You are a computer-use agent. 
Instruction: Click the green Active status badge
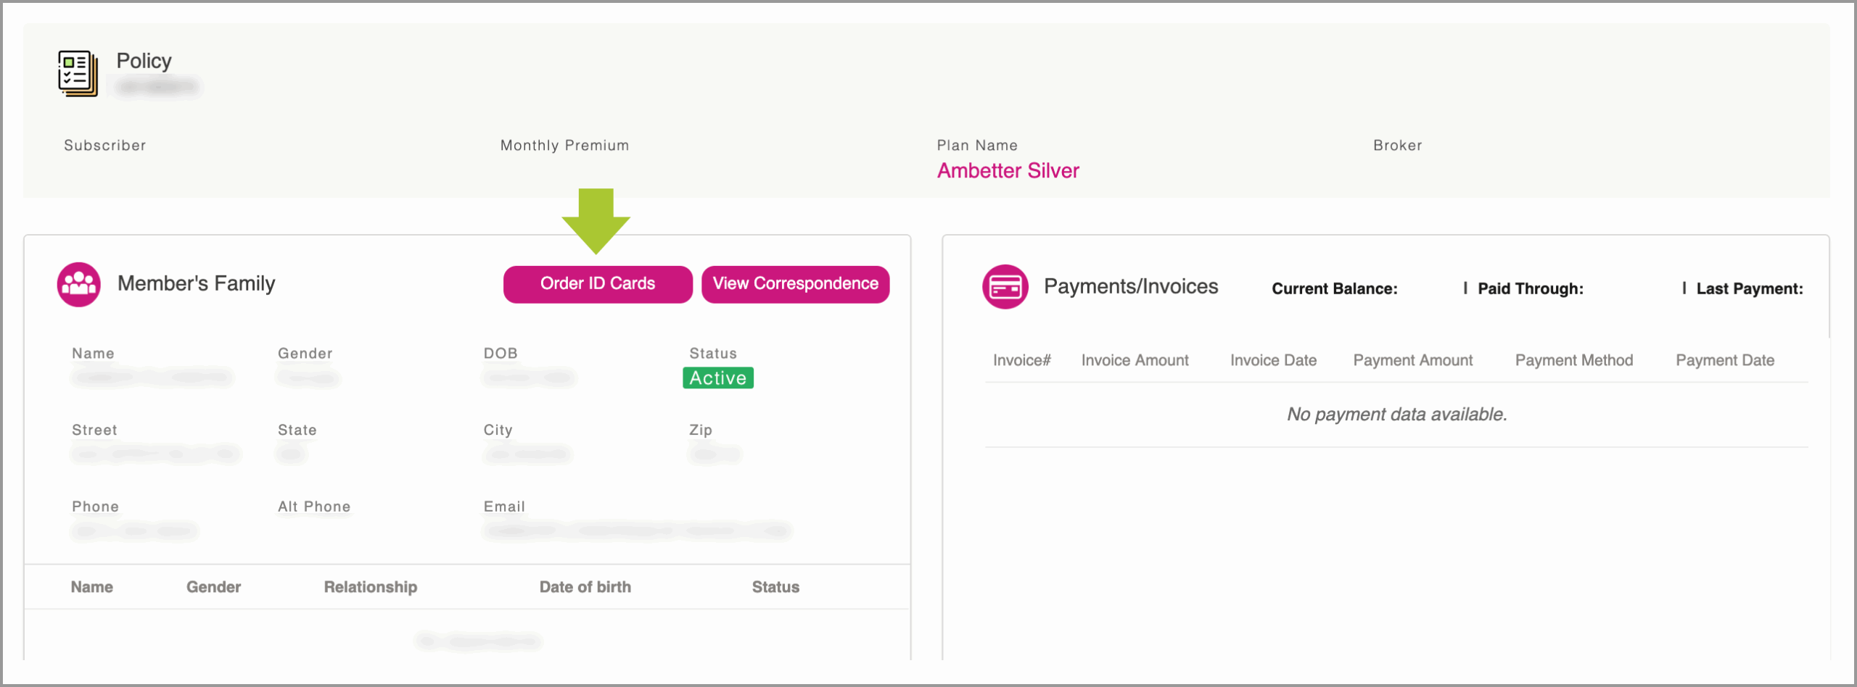pos(717,378)
